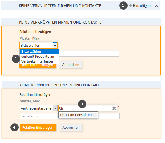Click the numbered step 3 marker
Viewport: 165px width, 143px height.
[82, 104]
